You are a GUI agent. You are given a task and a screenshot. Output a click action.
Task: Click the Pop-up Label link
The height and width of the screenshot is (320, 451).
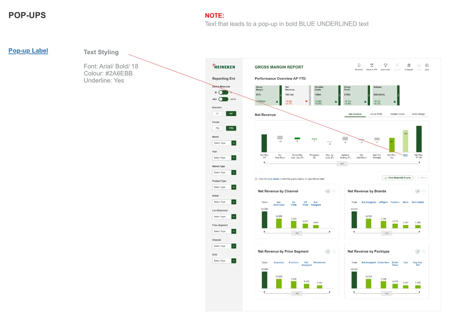[28, 51]
